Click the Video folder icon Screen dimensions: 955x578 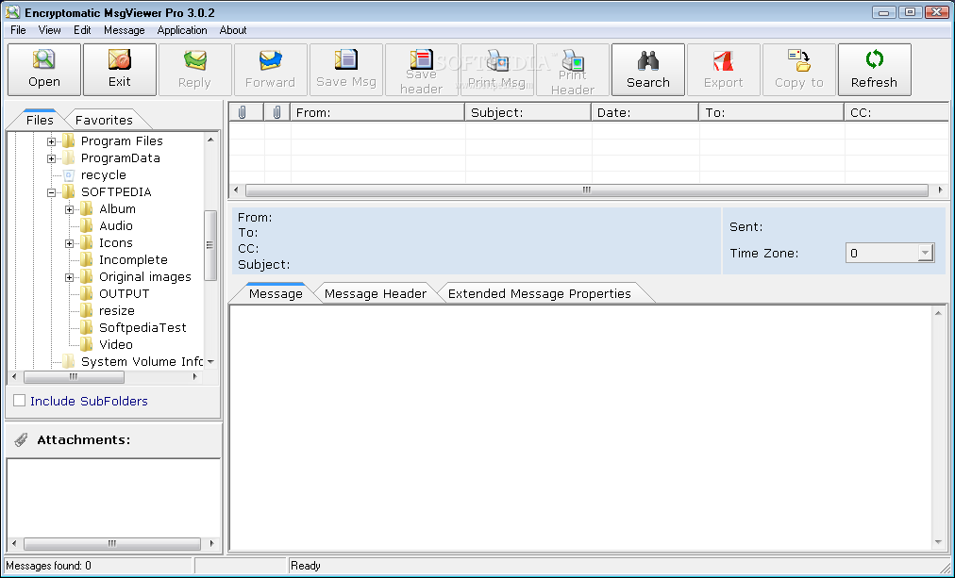[87, 344]
